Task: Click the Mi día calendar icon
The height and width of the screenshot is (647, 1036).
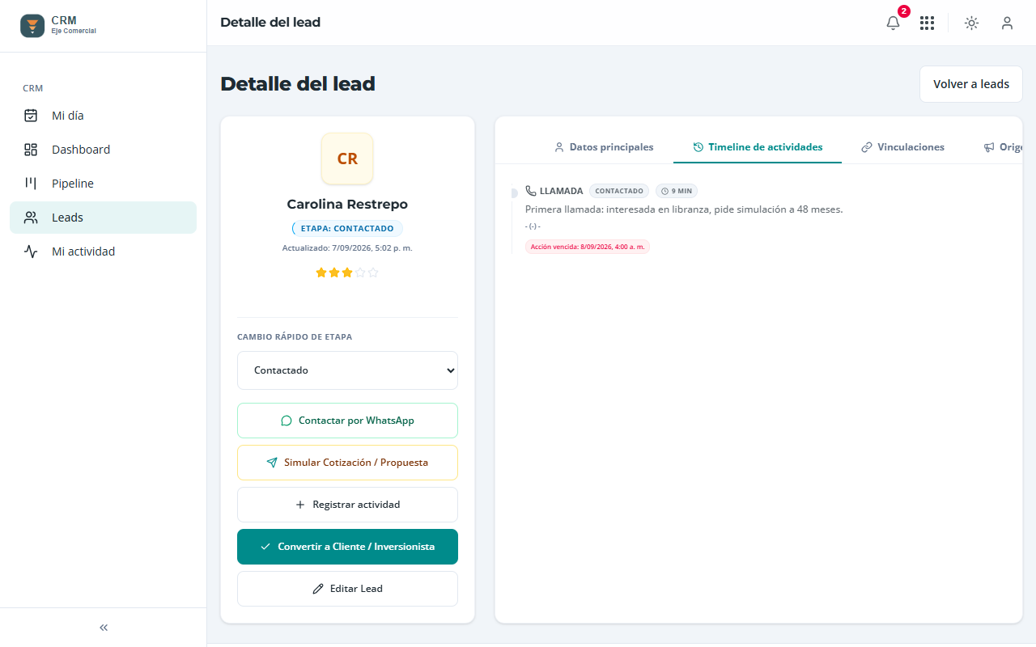Action: [31, 116]
